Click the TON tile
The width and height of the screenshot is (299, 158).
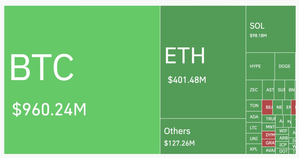[x=254, y=106]
